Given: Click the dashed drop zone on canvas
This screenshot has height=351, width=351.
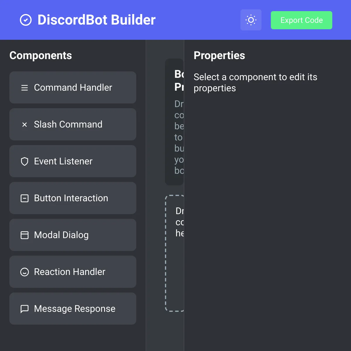Looking at the screenshot, I should point(175,253).
